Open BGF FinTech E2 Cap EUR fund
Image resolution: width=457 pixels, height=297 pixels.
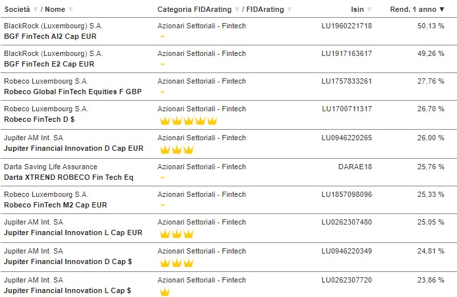[x=49, y=64]
